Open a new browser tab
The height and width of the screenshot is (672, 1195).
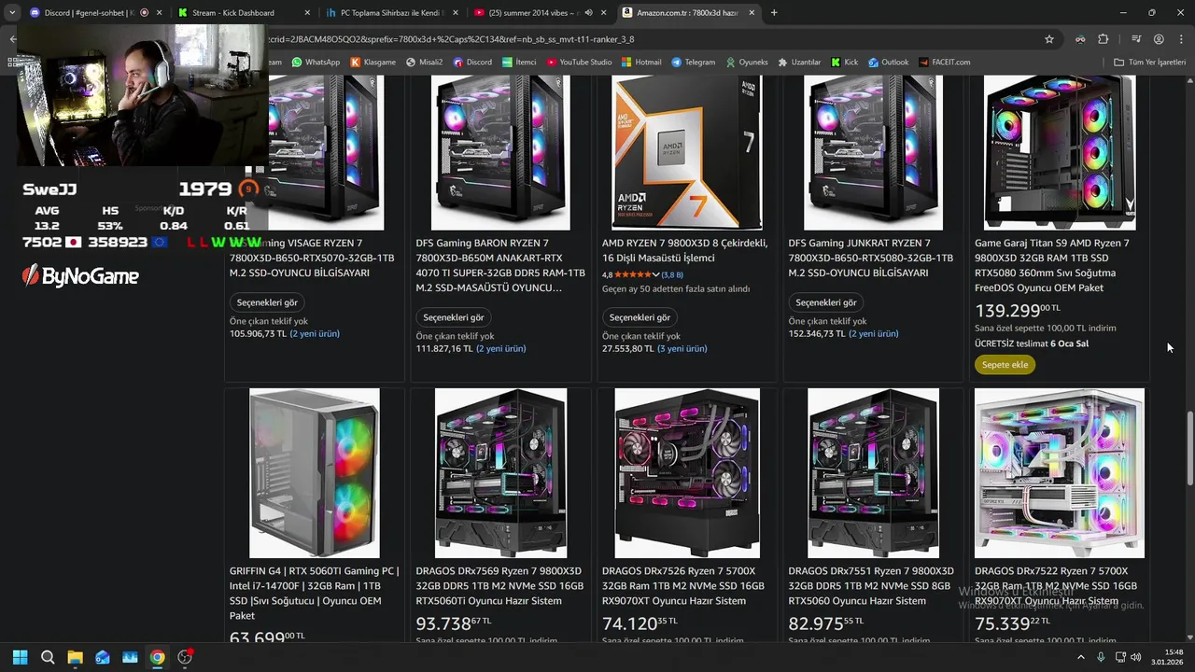coord(774,13)
